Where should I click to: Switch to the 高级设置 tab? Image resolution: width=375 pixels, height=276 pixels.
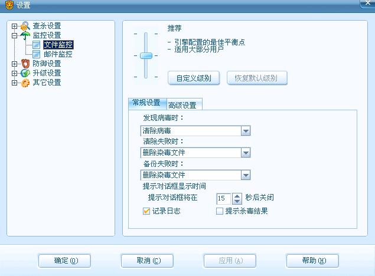pos(184,105)
